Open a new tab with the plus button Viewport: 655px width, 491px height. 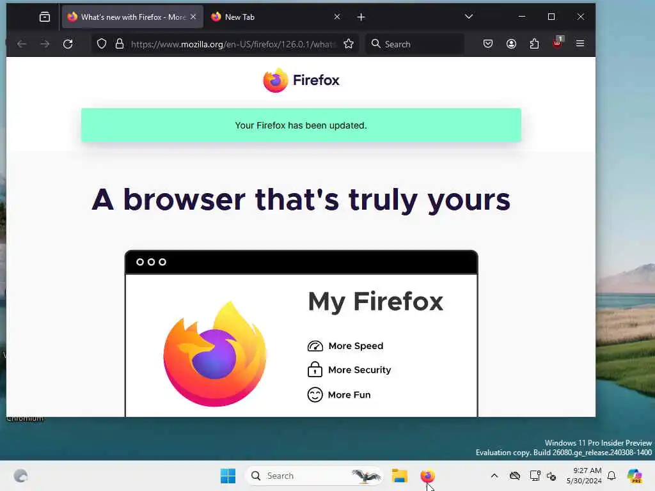(x=361, y=17)
